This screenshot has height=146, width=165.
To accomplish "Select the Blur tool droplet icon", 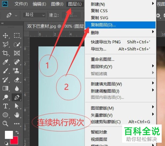I will click(17, 88).
